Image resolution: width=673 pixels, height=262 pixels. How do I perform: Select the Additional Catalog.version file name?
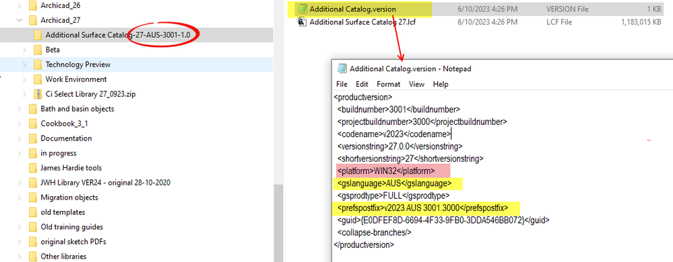coord(353,9)
